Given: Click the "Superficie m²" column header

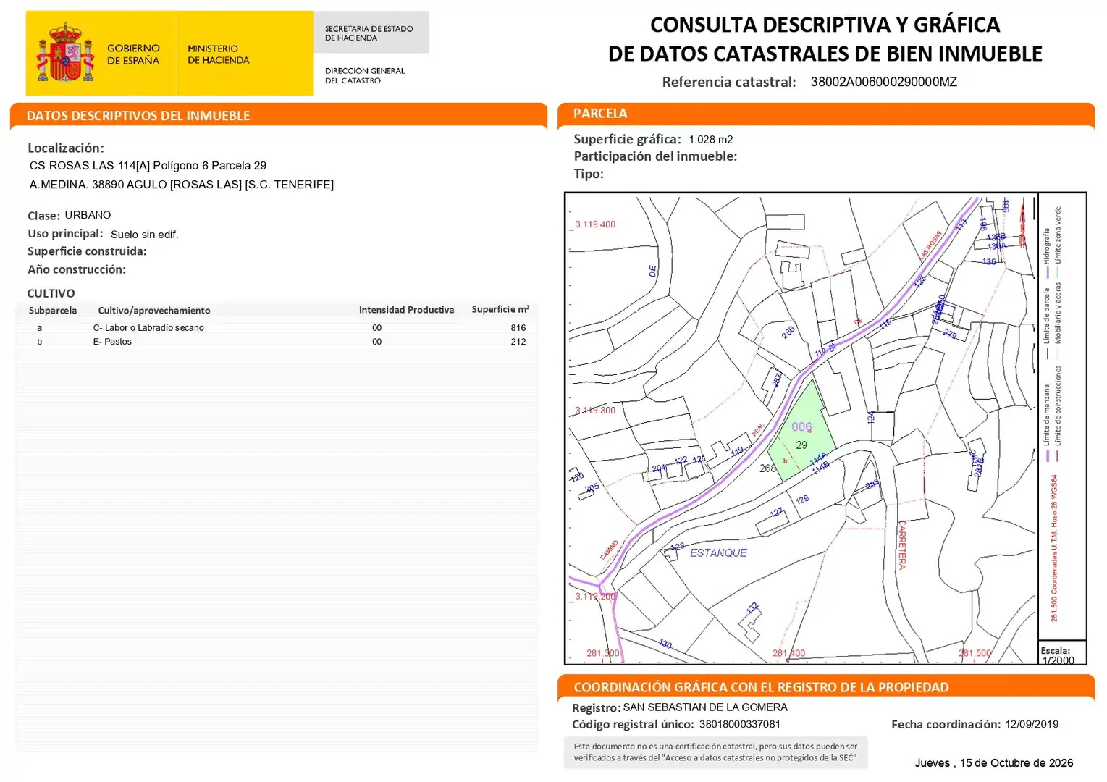Looking at the screenshot, I should pos(500,309).
